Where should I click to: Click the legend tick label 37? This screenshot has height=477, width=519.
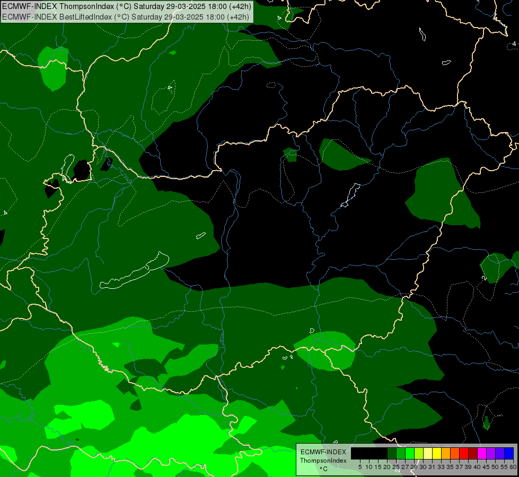[459, 467]
